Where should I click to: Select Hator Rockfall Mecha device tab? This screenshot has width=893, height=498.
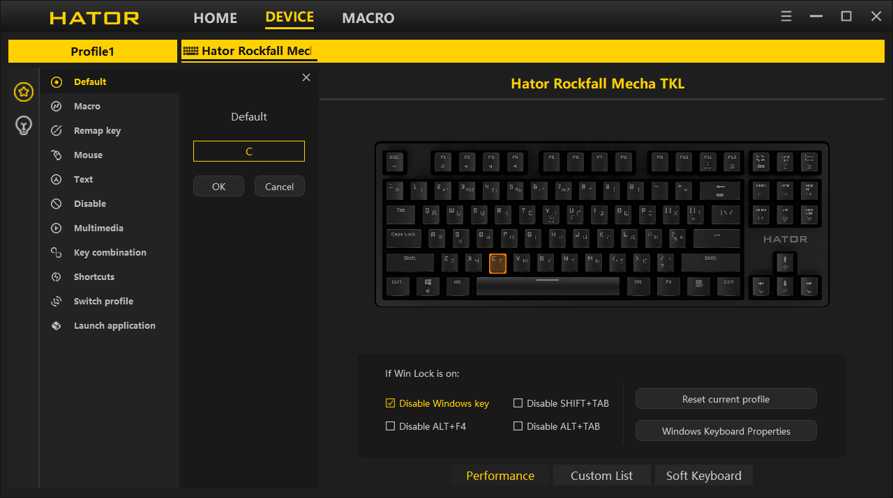(249, 51)
